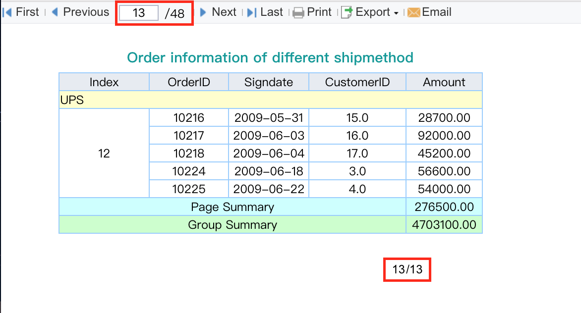Viewport: 581px width, 313px height.
Task: Select group total 4703100.00
Action: click(x=444, y=224)
